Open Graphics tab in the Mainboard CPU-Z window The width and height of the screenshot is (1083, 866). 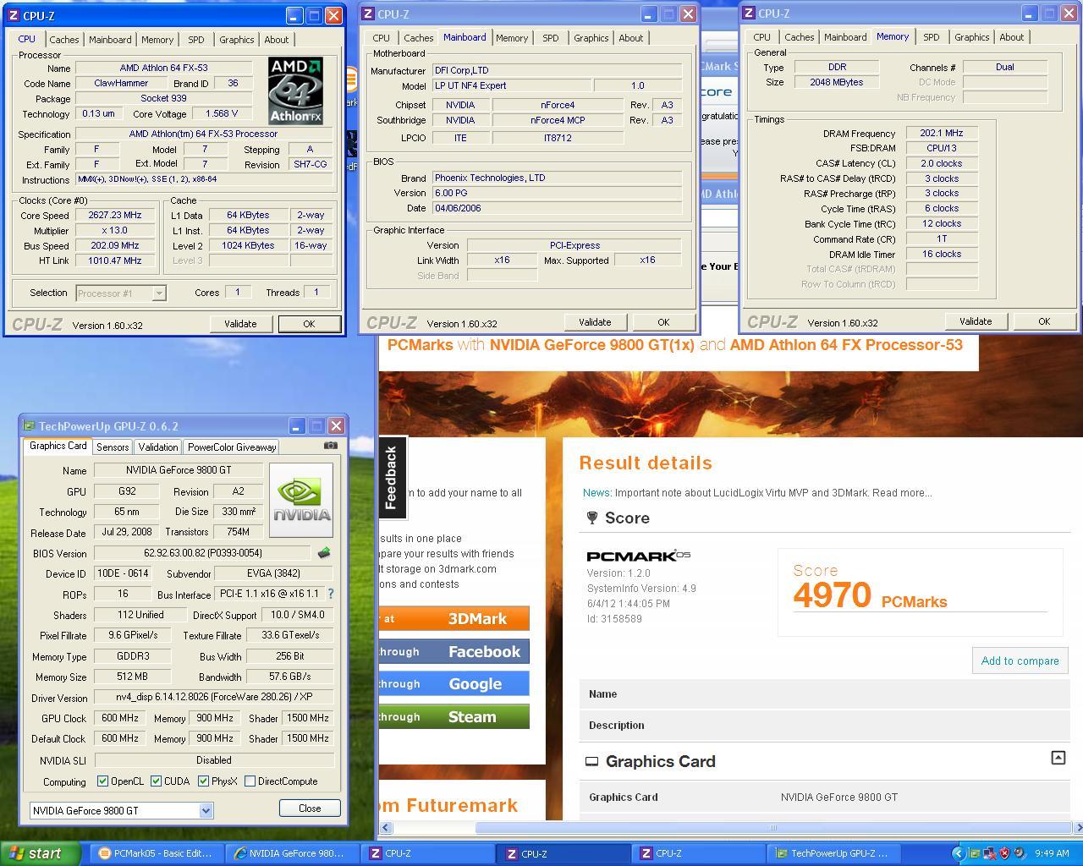pyautogui.click(x=591, y=38)
